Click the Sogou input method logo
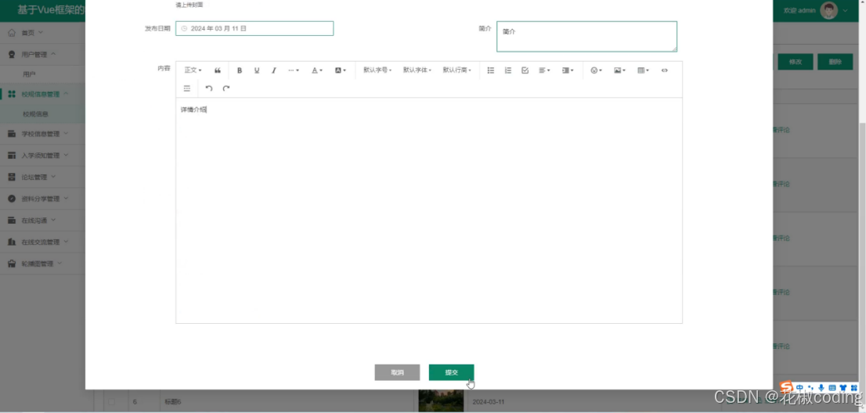This screenshot has width=866, height=413. click(786, 387)
